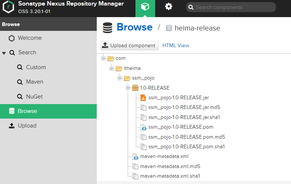Click the Nexus hexagon logo
This screenshot has width=291, height=184.
point(8,7)
